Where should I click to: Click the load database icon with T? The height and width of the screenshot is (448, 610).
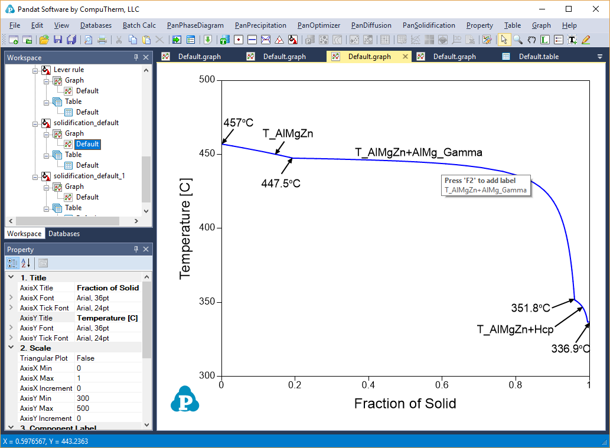click(224, 40)
